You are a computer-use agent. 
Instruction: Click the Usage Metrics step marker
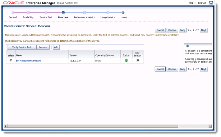coord(108,13)
